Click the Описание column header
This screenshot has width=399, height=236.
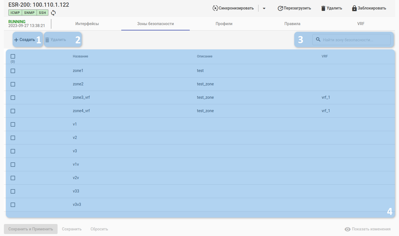(205, 56)
